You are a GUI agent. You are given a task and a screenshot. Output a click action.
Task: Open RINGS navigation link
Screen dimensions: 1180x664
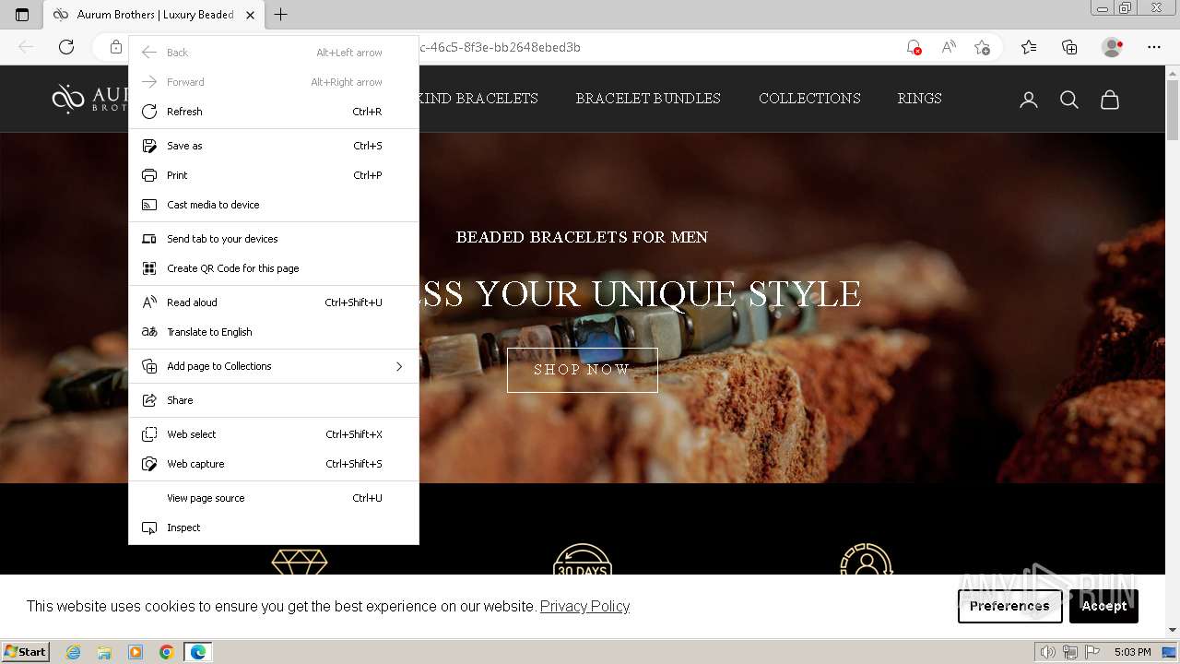[x=920, y=99]
